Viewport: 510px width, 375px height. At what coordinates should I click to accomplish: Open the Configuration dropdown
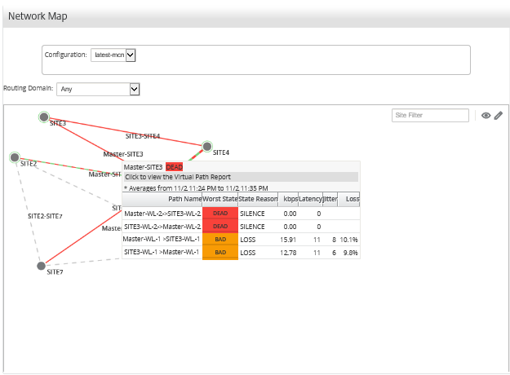pyautogui.click(x=113, y=55)
